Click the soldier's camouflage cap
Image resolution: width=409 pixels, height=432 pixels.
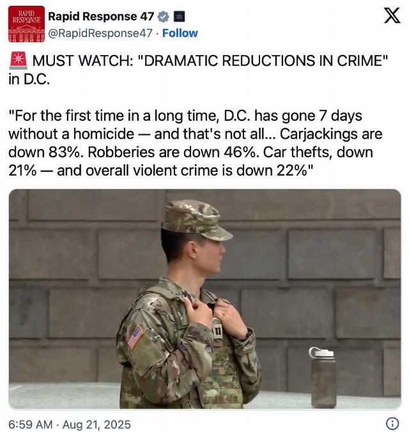point(196,220)
